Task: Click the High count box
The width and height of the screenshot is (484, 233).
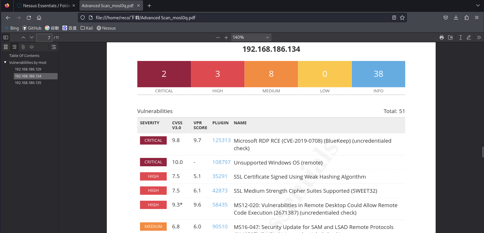Action: [x=218, y=74]
